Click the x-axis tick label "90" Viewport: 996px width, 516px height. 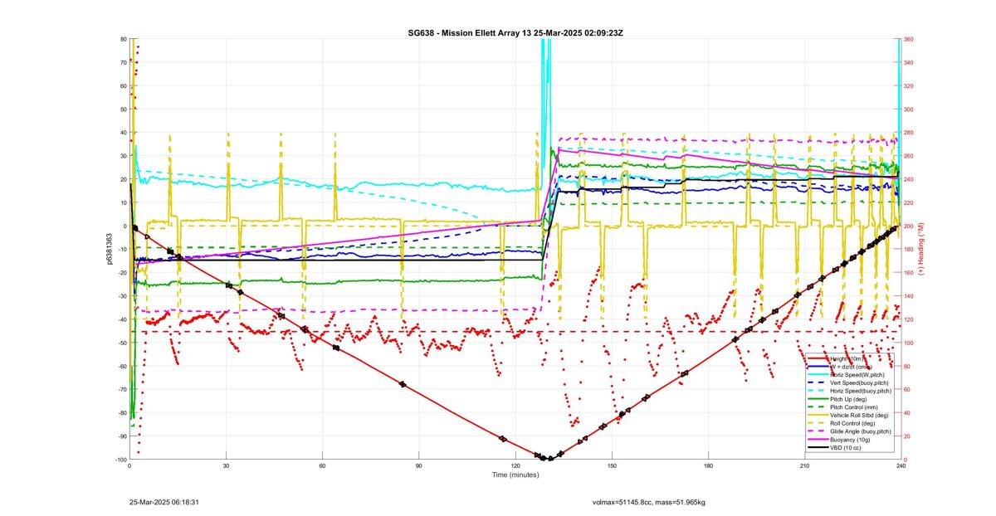(418, 466)
